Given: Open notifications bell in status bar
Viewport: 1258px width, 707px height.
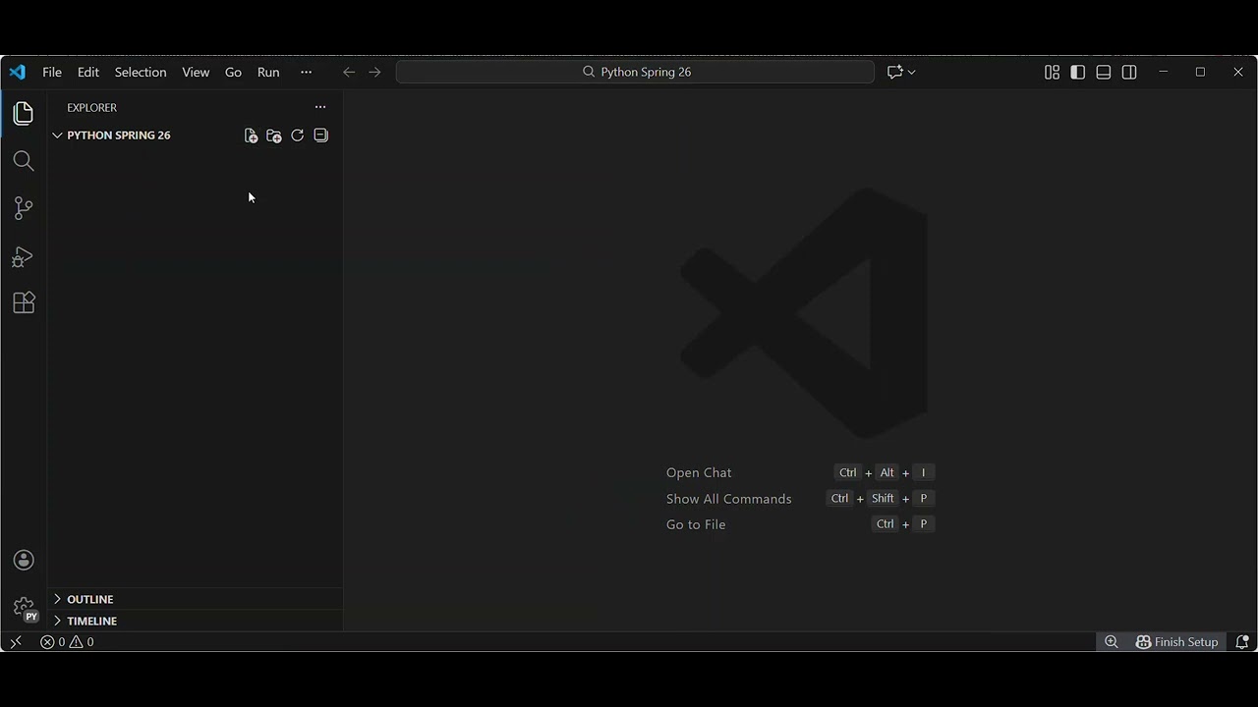Looking at the screenshot, I should [1242, 642].
